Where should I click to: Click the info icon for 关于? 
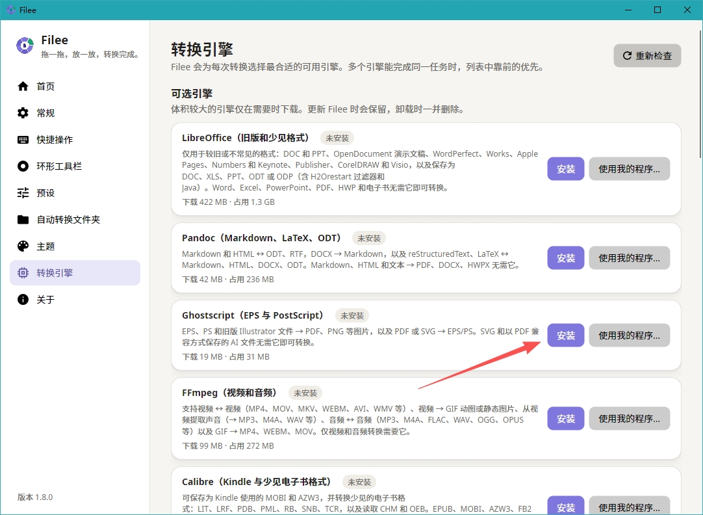point(23,299)
